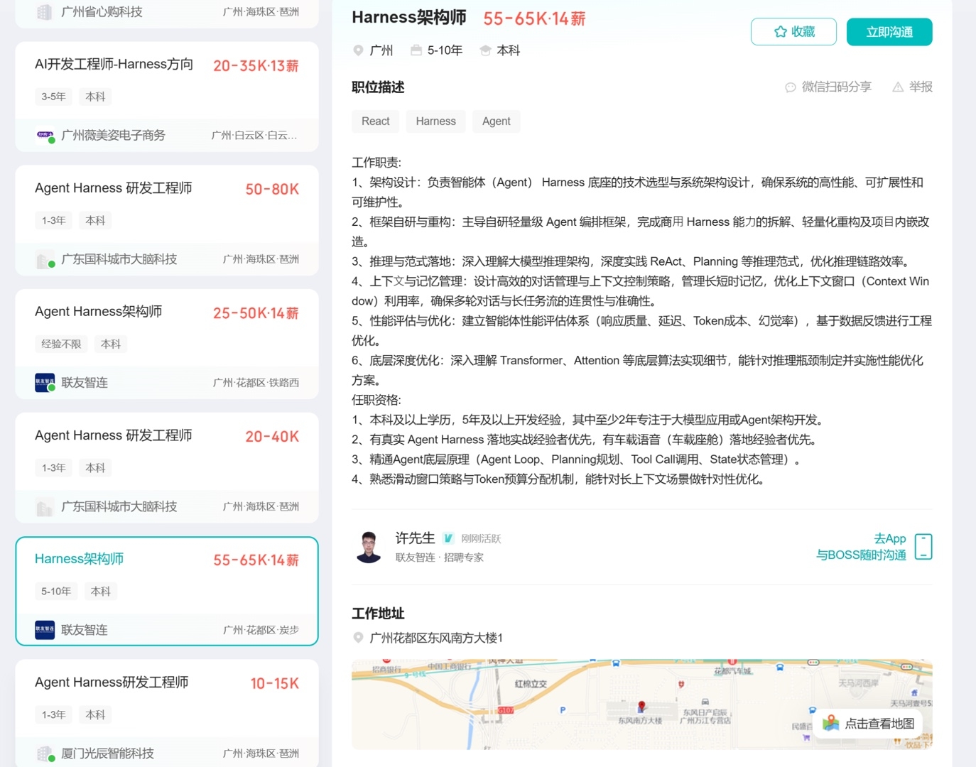Select the Harness skill tag
976x767 pixels.
[x=436, y=121]
